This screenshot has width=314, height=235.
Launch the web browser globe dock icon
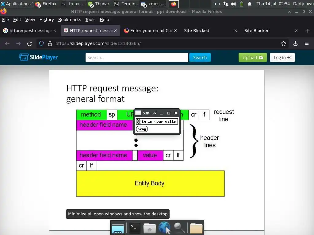(x=164, y=228)
